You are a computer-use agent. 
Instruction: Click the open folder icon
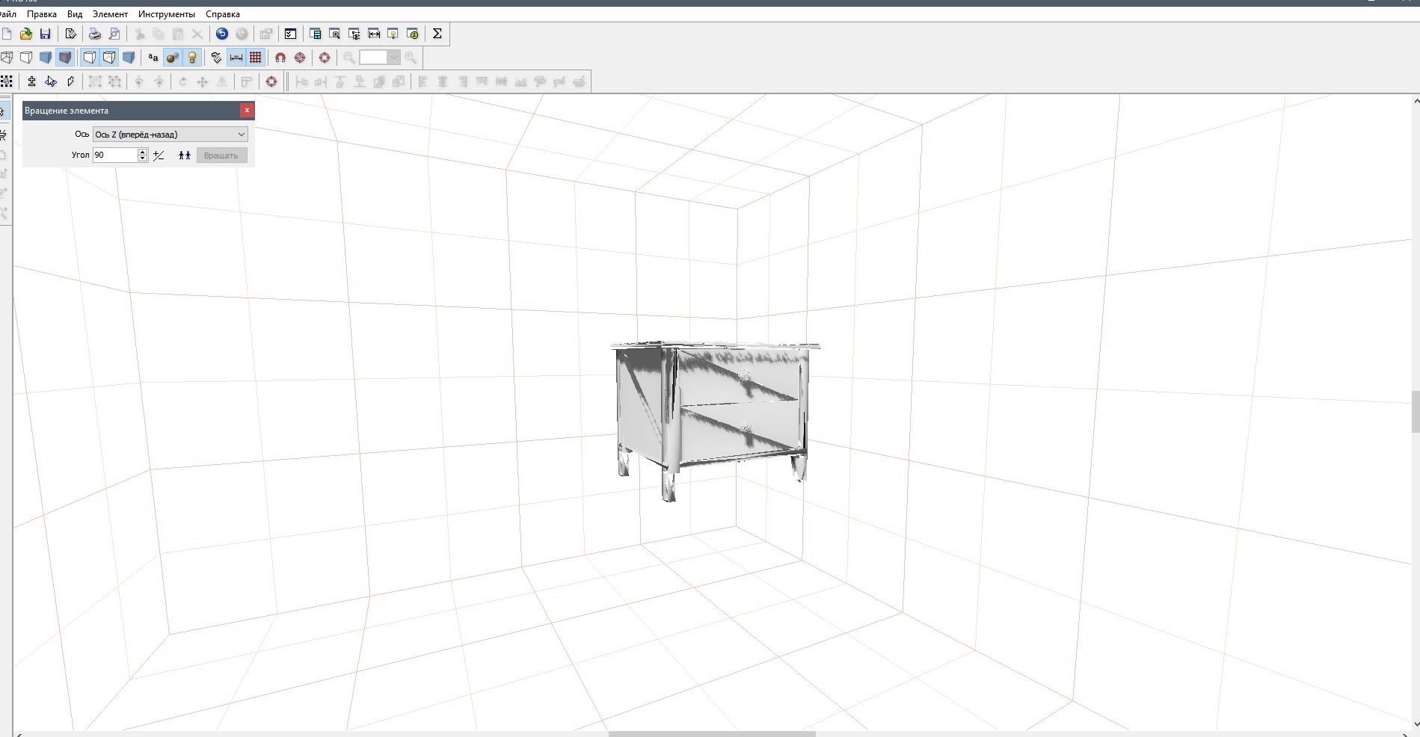pyautogui.click(x=26, y=34)
